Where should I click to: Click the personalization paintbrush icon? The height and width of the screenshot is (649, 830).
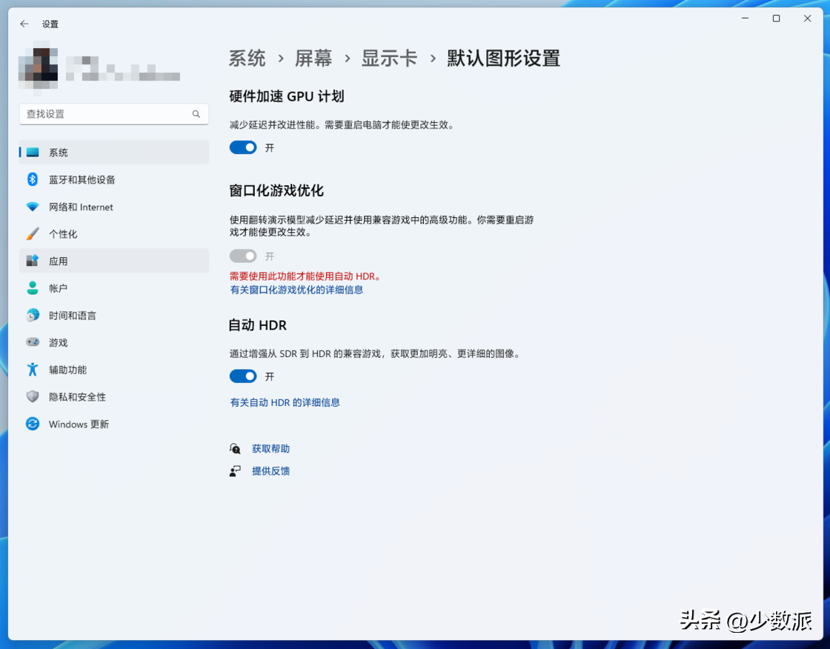tap(33, 234)
